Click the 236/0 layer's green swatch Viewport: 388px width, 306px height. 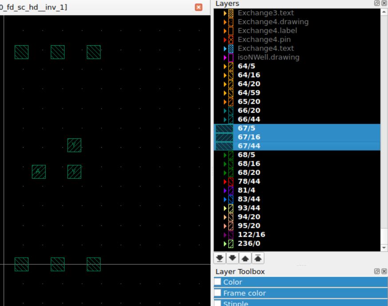click(230, 243)
